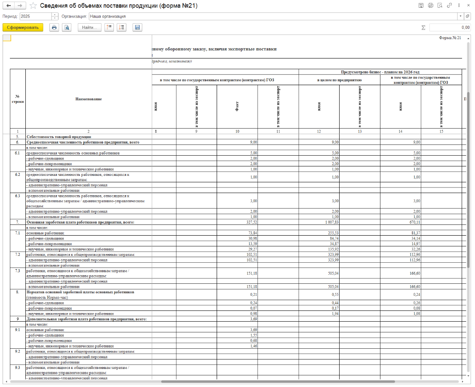
Task: Click the cell with value 255,53
Action: 319,233
